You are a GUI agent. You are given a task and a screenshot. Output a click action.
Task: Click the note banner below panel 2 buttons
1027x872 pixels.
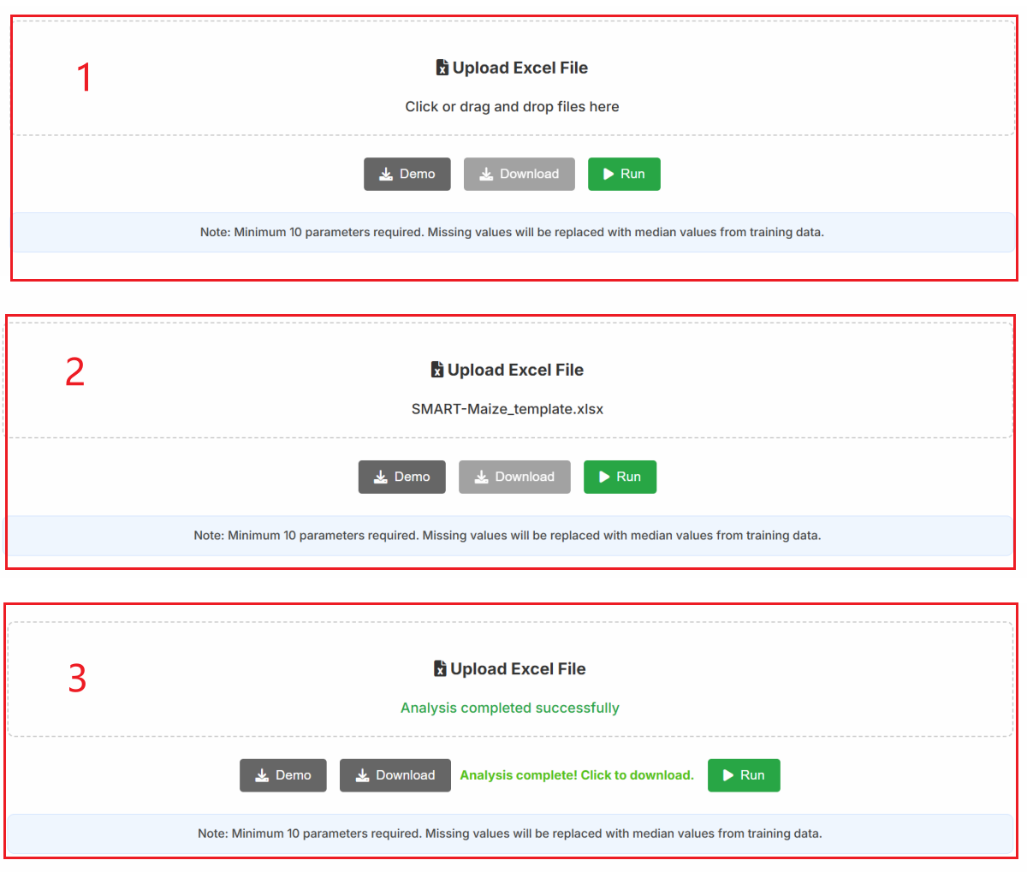pyautogui.click(x=507, y=536)
